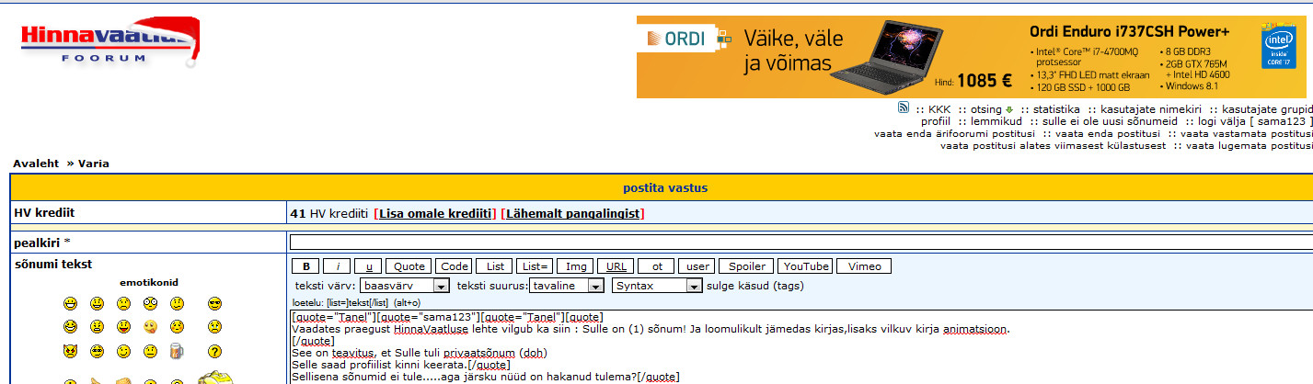
Task: Insert the big grin emoticon in first row
Action: [x=70, y=303]
